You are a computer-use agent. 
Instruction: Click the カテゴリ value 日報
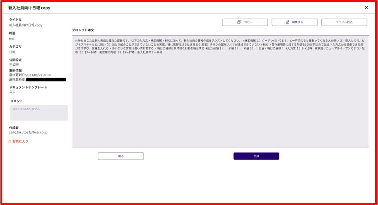12,52
